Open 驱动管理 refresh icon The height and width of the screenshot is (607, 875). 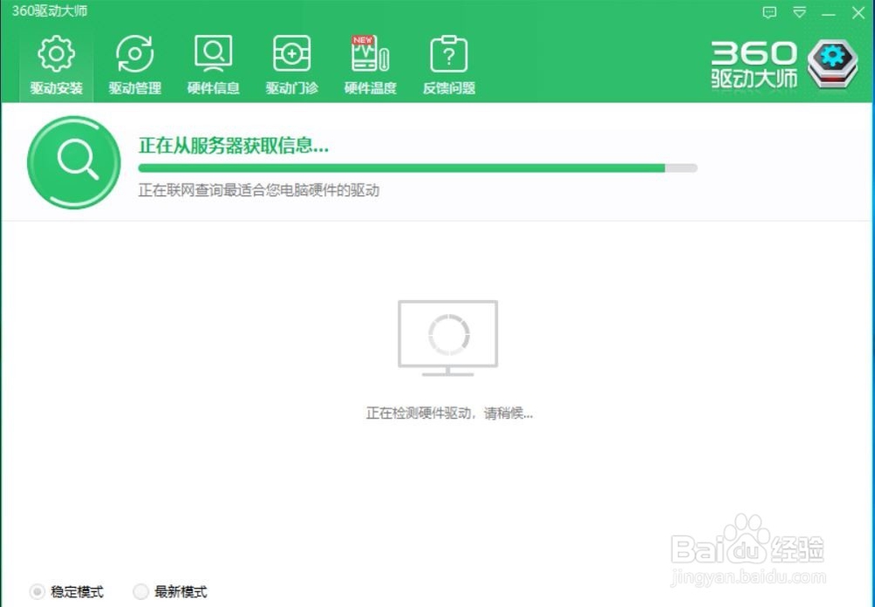(135, 53)
